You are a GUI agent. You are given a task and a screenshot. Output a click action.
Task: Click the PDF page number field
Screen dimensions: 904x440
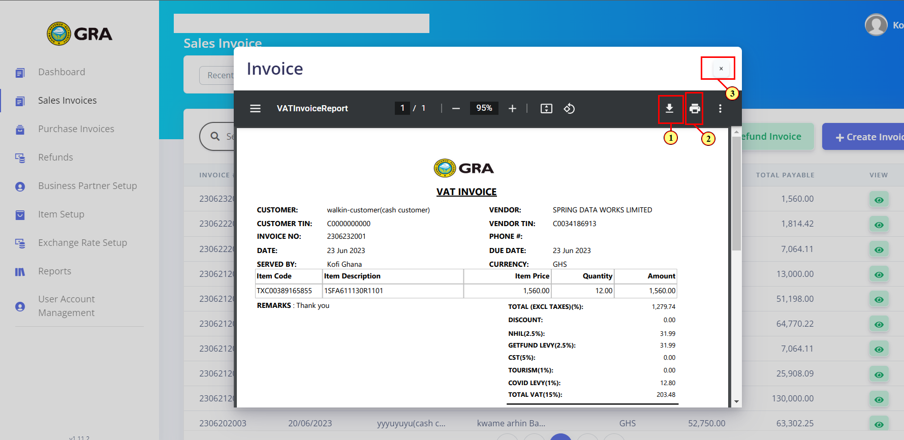point(402,108)
